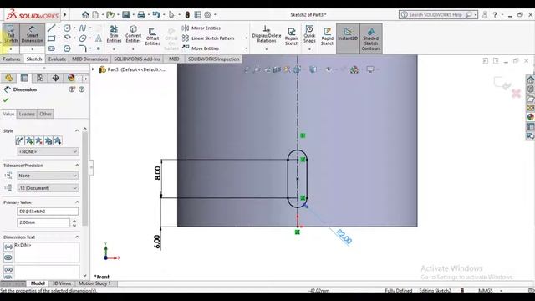The width and height of the screenshot is (535, 301).
Task: Switch to the 3D Views bottom tab
Action: coord(62,283)
